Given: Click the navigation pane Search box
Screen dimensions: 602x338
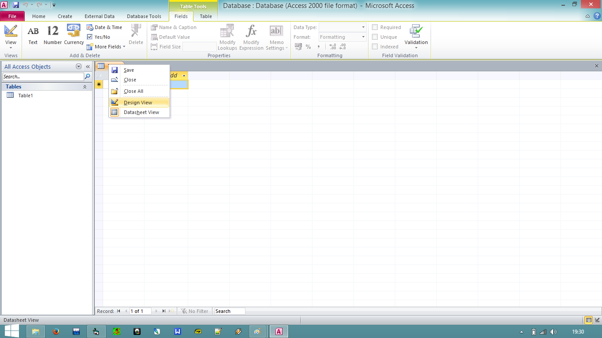Looking at the screenshot, I should pyautogui.click(x=43, y=77).
